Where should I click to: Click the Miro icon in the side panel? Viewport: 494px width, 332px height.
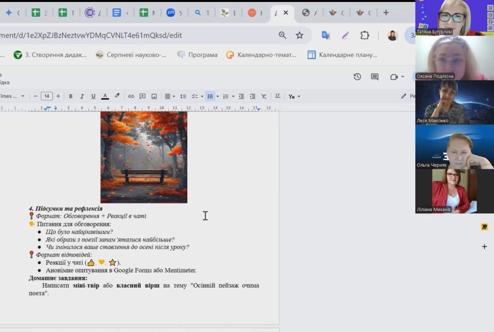484,227
